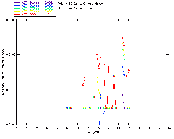Click the red square at 0.0100 near 14 GMT

[109, 54]
